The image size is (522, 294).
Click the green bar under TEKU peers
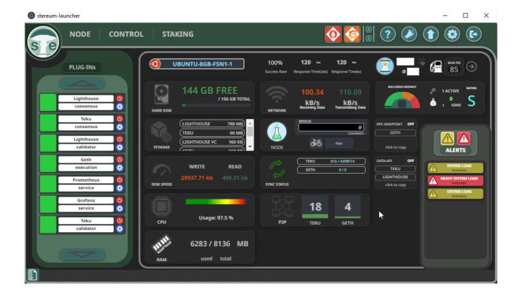315,216
